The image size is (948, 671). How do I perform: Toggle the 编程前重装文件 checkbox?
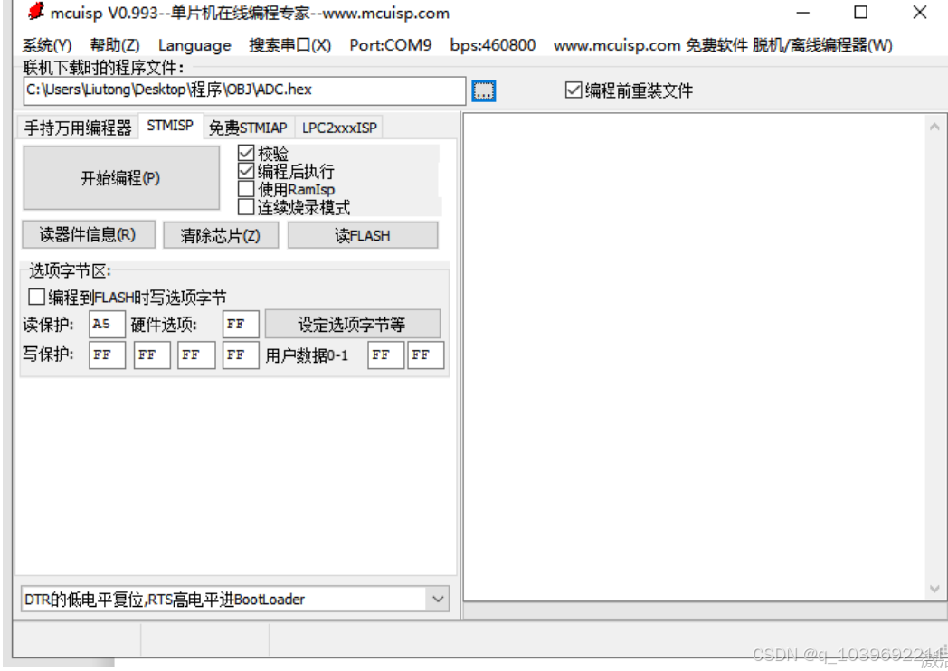coord(573,90)
